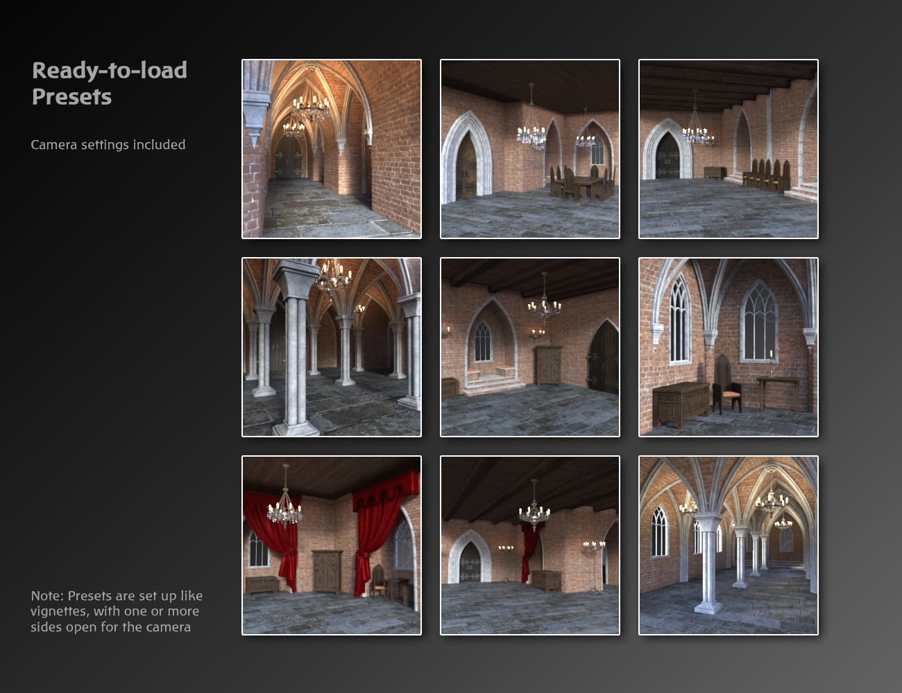902x693 pixels.
Task: Click the vignettes note text
Action: point(116,611)
